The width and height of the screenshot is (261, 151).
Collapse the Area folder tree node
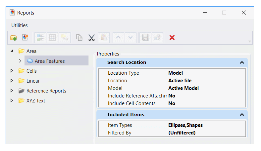12,51
